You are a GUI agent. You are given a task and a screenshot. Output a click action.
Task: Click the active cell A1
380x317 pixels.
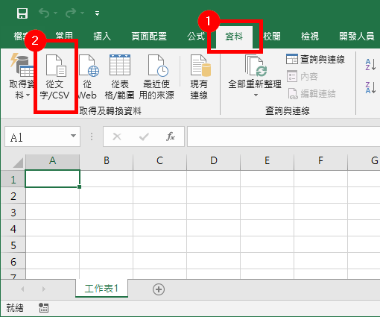[52, 179]
